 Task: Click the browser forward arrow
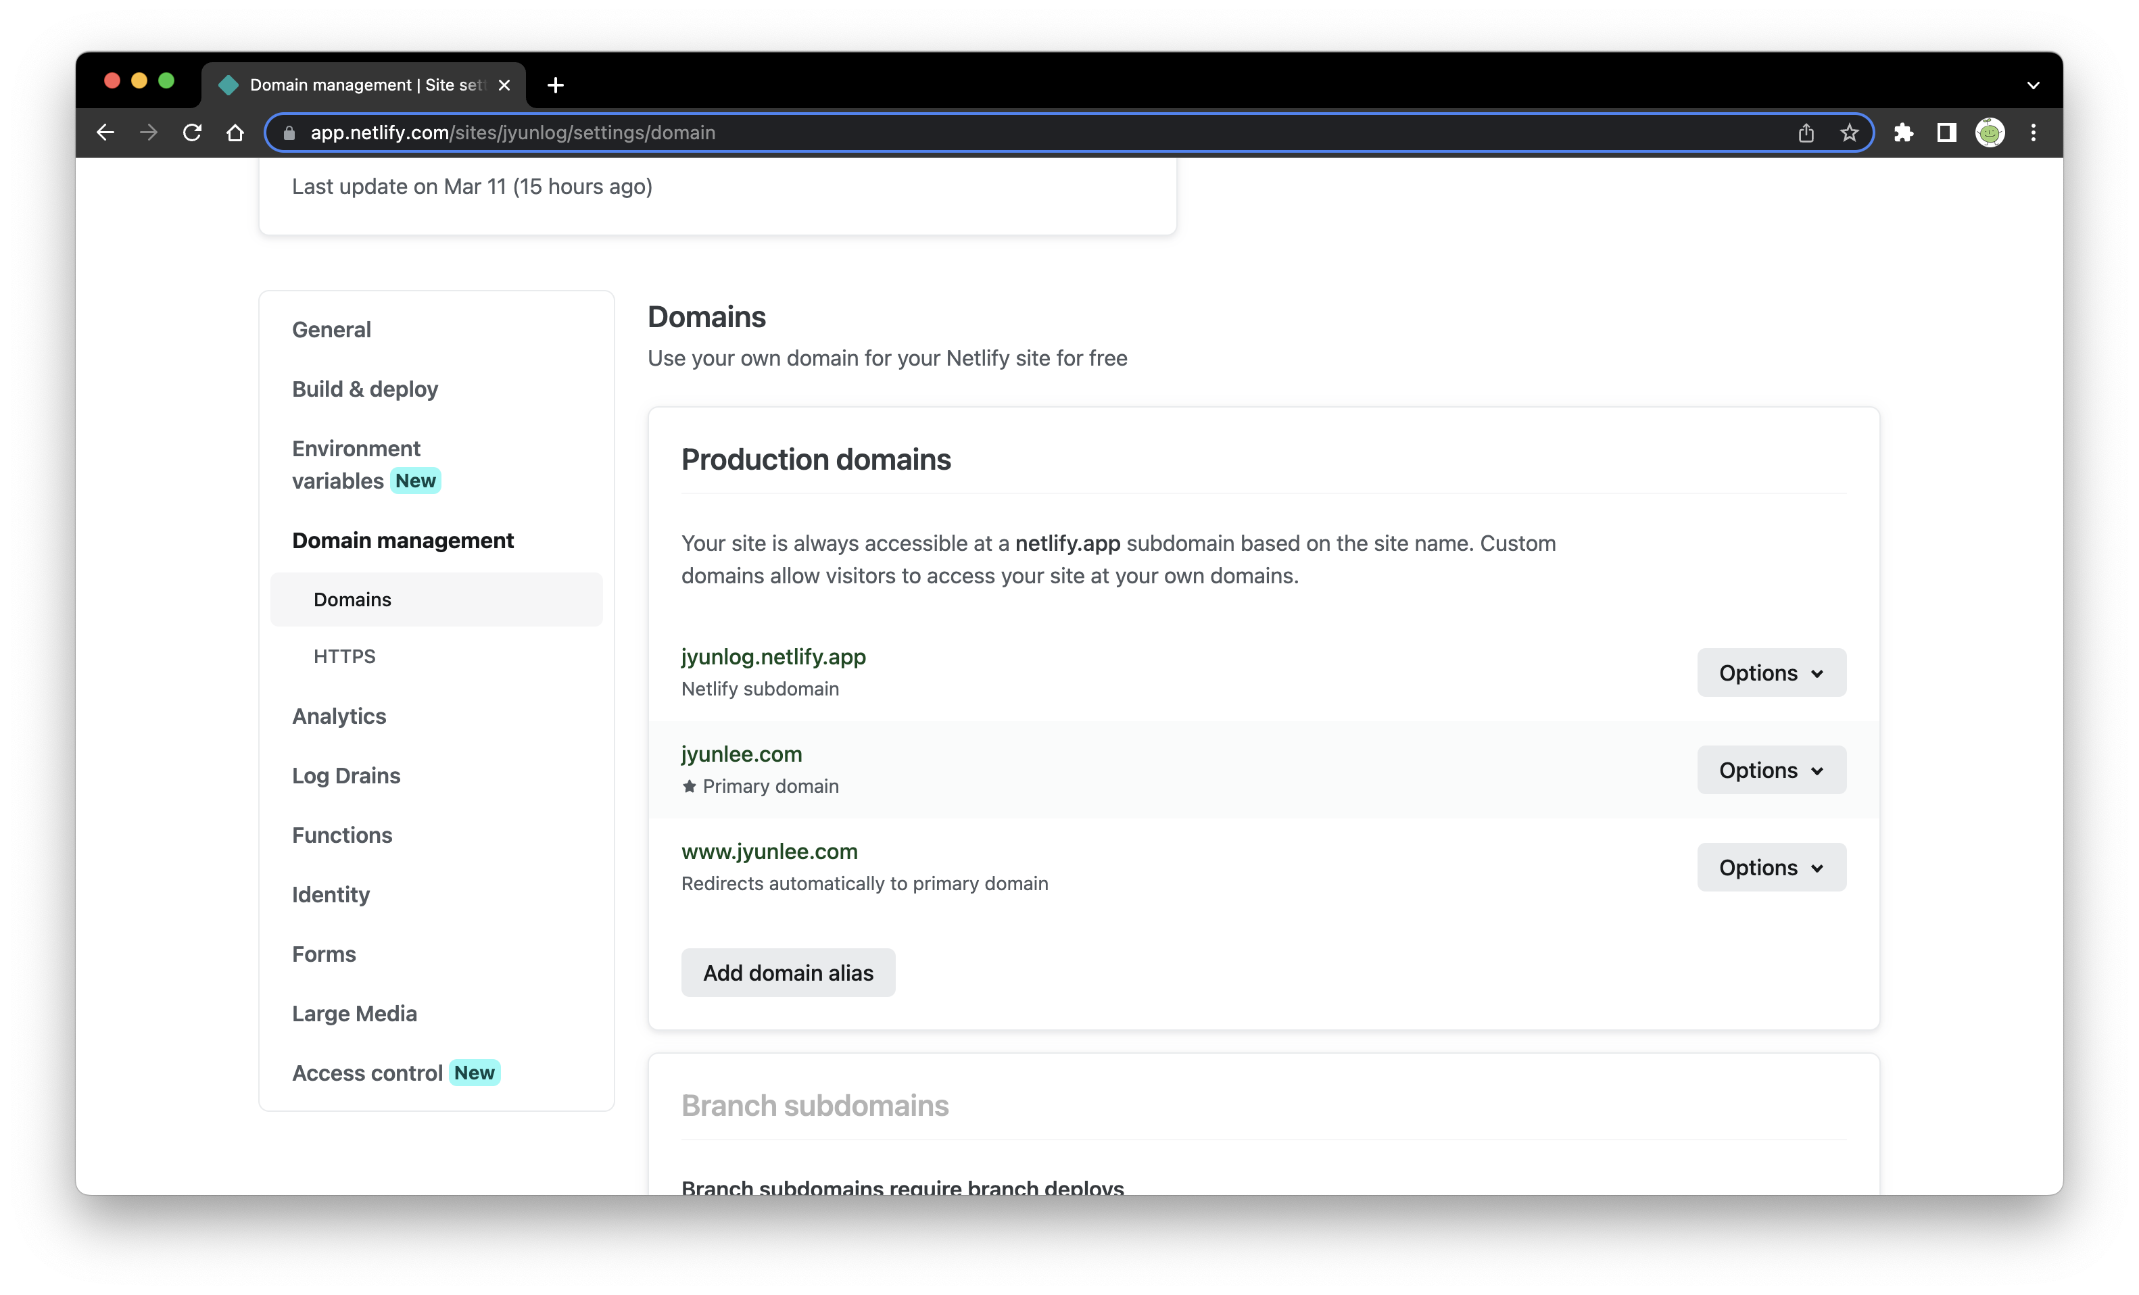pyautogui.click(x=149, y=132)
